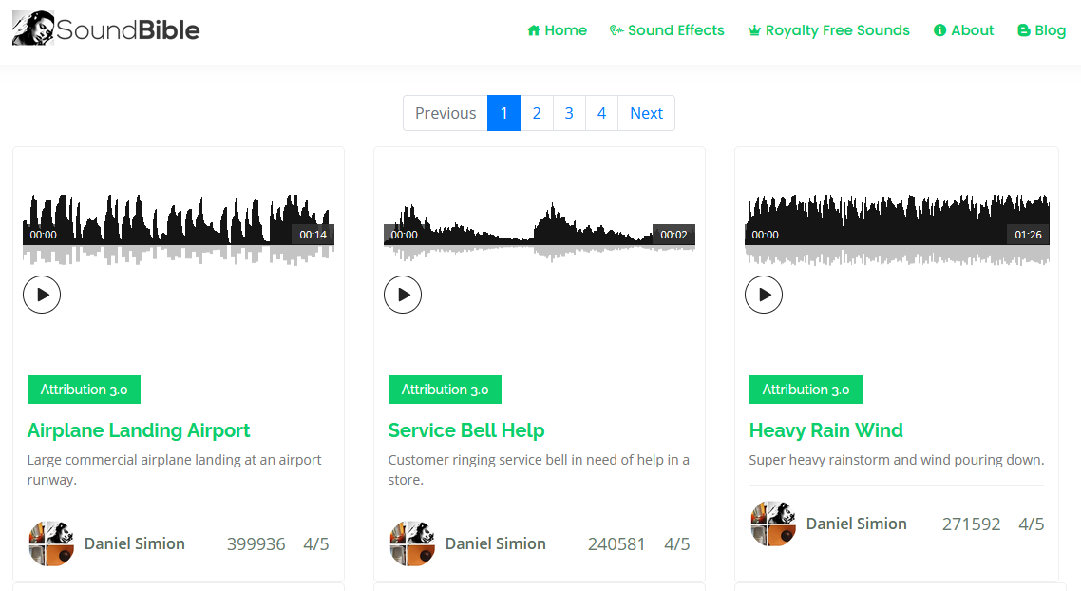Jump to pagination page 4
Screen dimensions: 1081x591
pos(602,113)
